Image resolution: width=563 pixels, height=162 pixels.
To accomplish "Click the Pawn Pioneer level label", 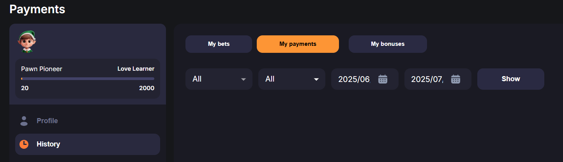I will (42, 69).
